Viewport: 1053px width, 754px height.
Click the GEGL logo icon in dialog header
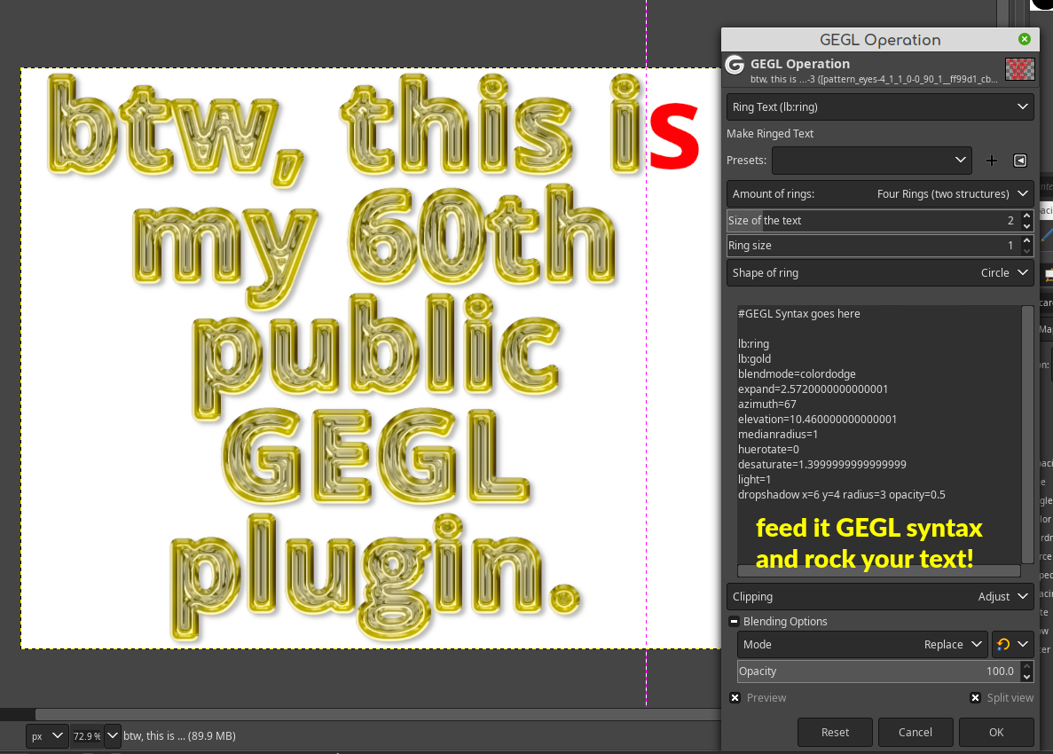click(735, 65)
